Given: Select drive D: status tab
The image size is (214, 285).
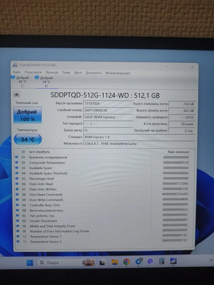Looking at the screenshot, I should [46, 82].
